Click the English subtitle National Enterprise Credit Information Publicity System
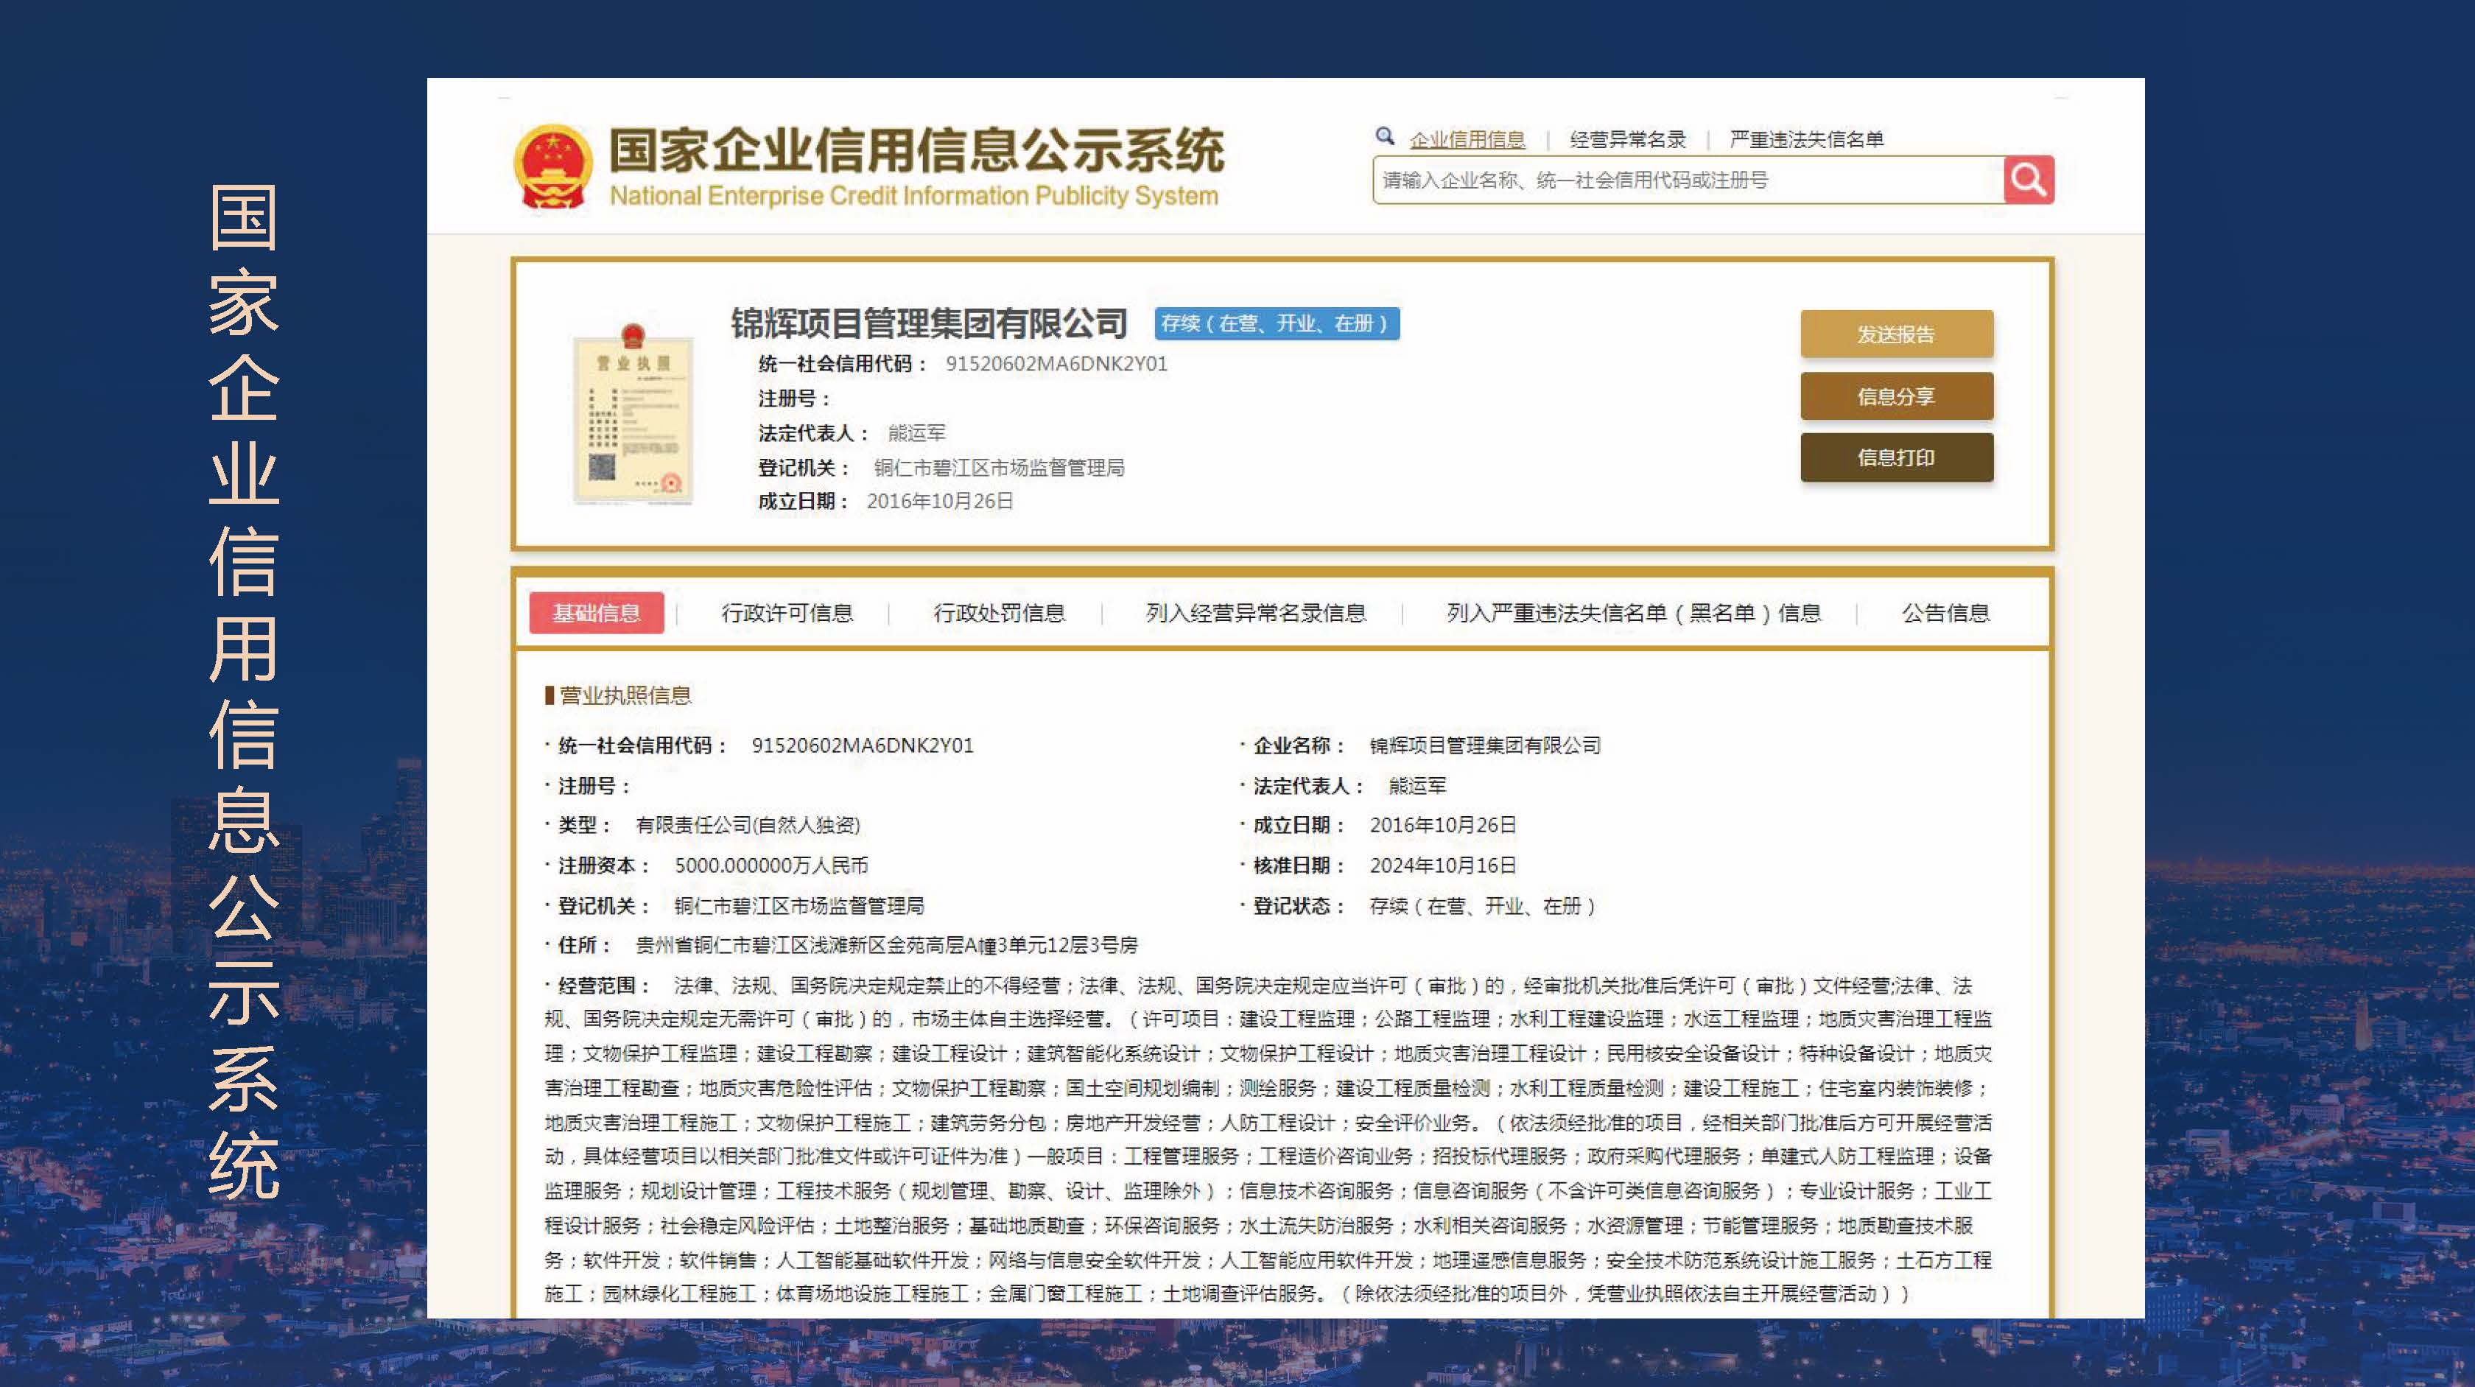The image size is (2475, 1387). click(x=913, y=196)
